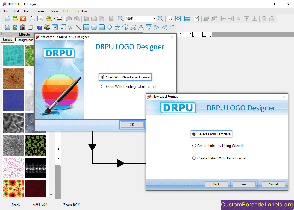The width and height of the screenshot is (294, 210).
Task: Select the signature S tool
Action: tap(63, 27)
